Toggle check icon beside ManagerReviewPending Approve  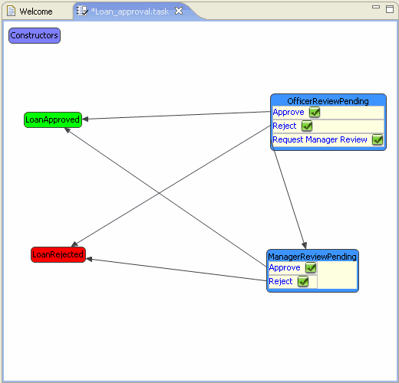tap(311, 267)
